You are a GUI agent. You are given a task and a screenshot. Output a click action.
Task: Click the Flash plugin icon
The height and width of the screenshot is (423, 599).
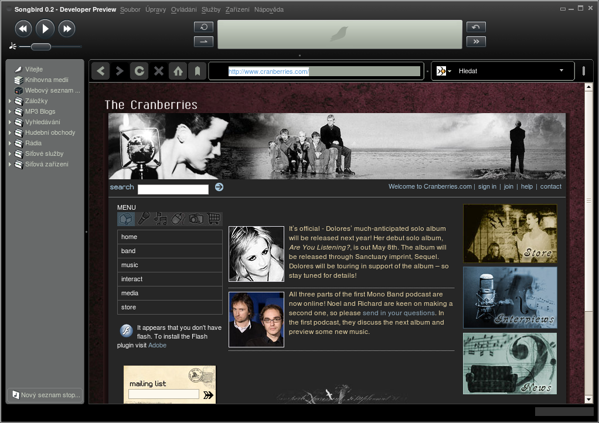(126, 330)
